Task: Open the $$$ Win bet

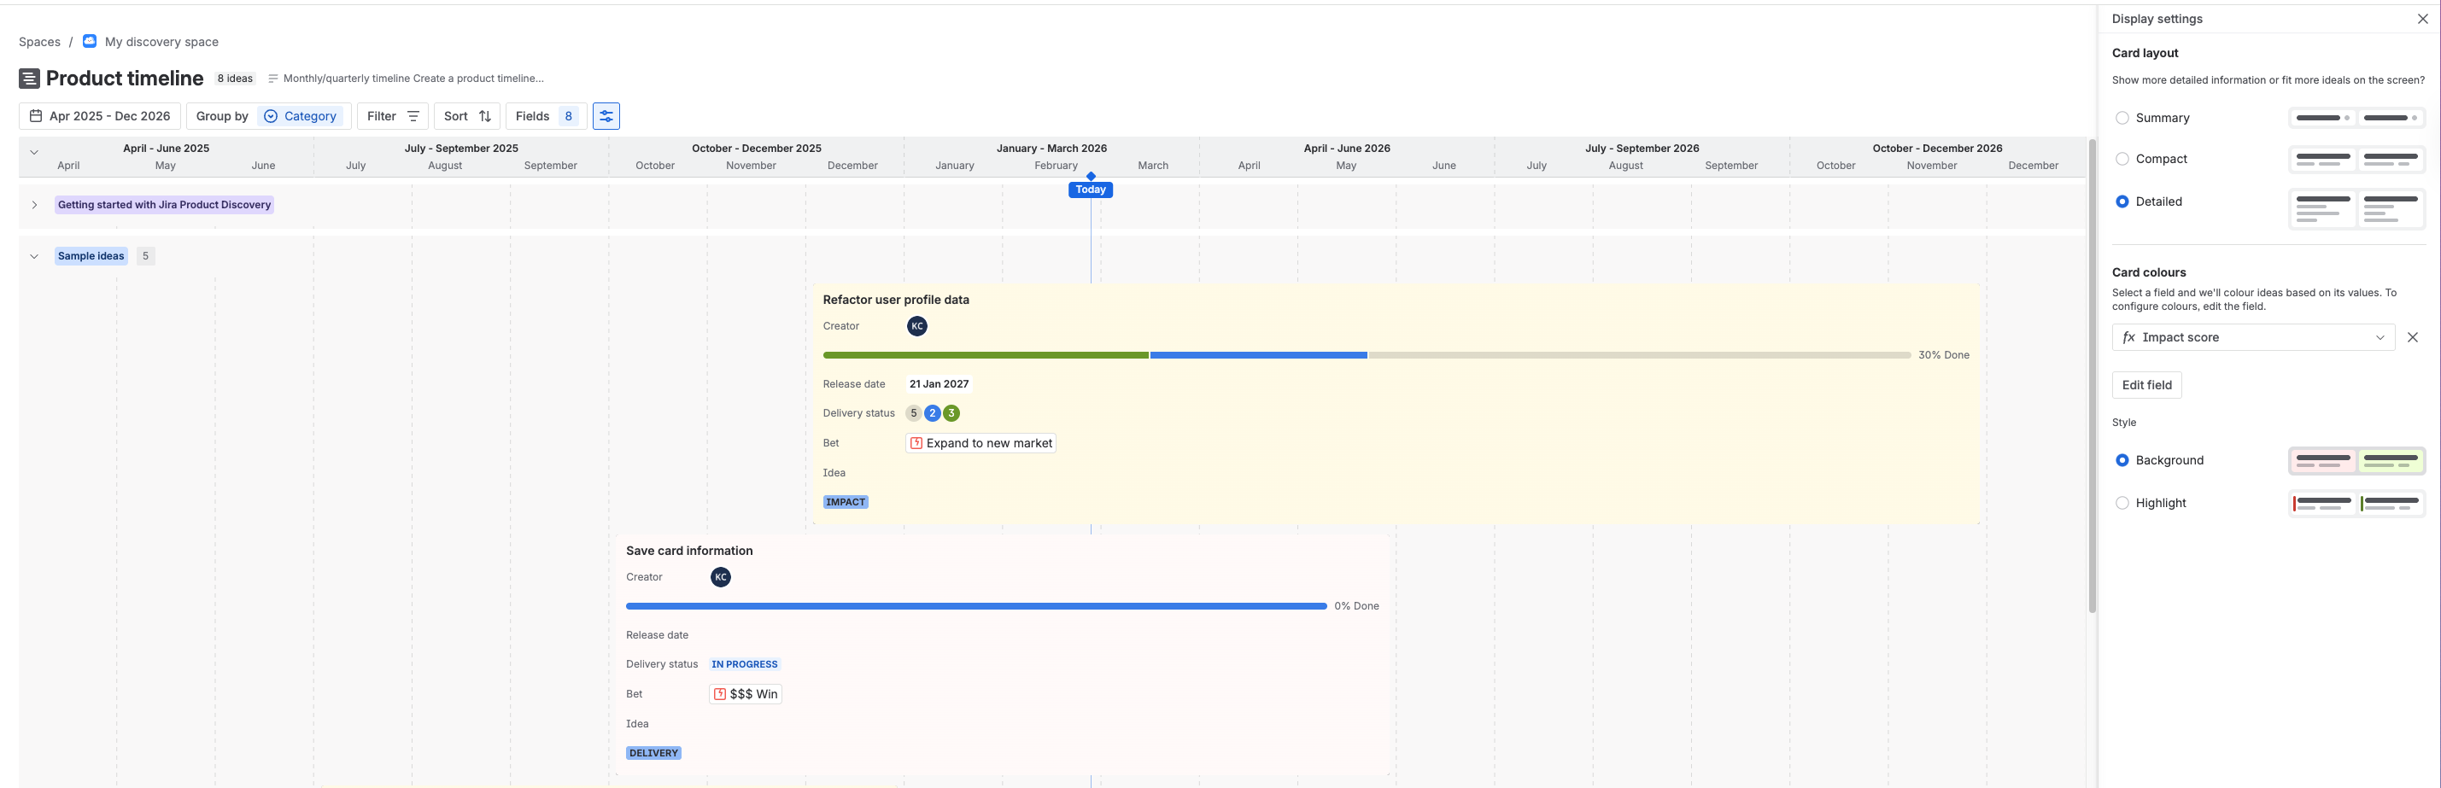Action: click(745, 694)
